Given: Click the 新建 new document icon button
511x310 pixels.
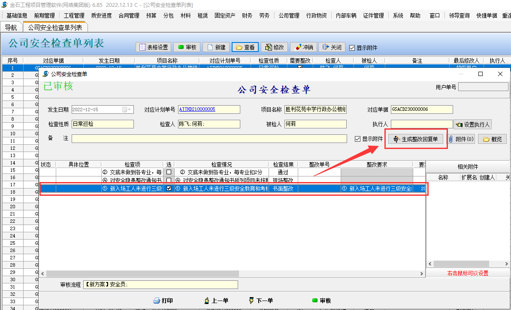Looking at the screenshot, I should click(x=216, y=47).
